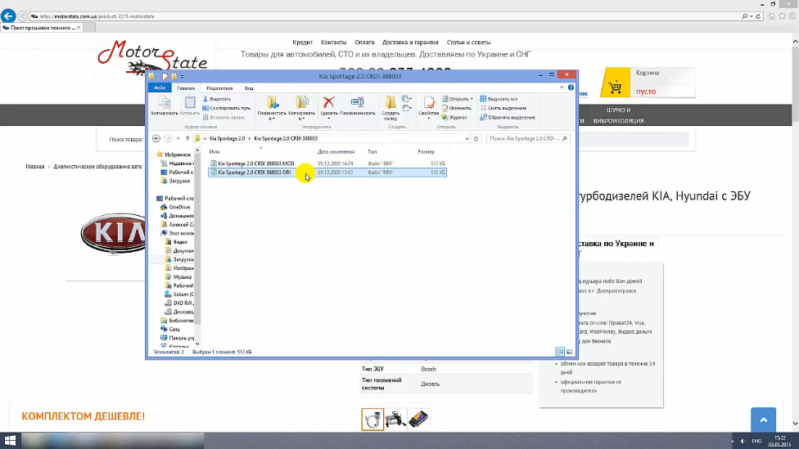
Task: Click the Explorer up-one-level arrow
Action: click(187, 138)
